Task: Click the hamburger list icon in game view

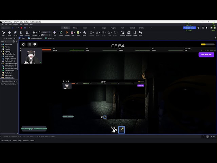Action: [x=29, y=44]
